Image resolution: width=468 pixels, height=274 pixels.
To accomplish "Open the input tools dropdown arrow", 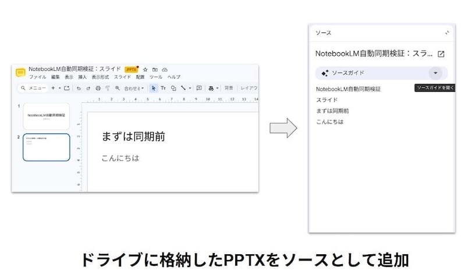I will [217, 88].
